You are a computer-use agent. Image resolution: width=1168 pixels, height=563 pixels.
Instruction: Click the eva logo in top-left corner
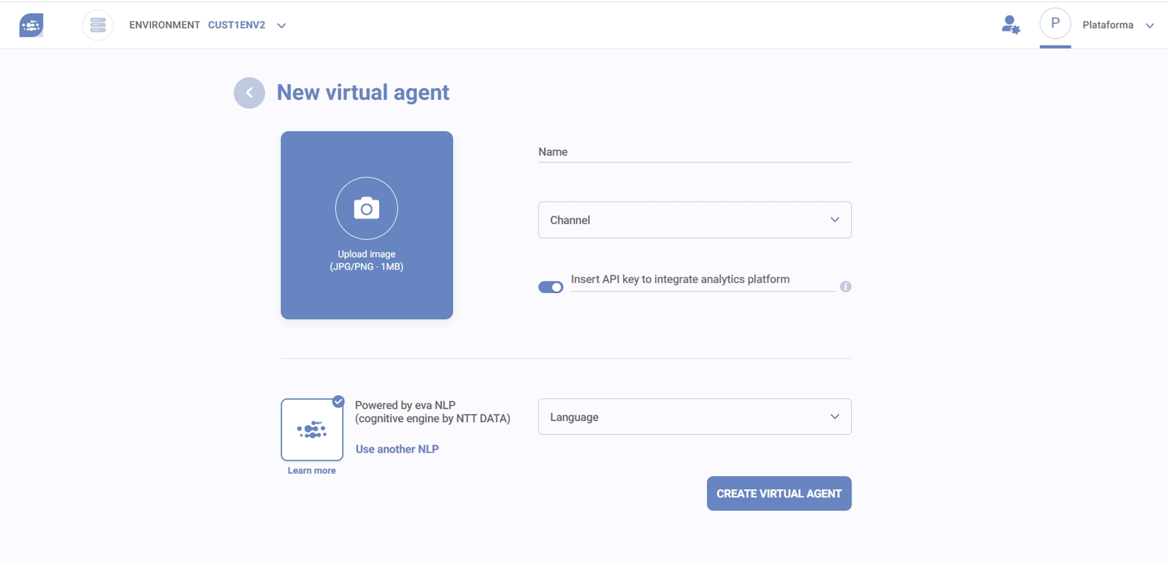(31, 25)
